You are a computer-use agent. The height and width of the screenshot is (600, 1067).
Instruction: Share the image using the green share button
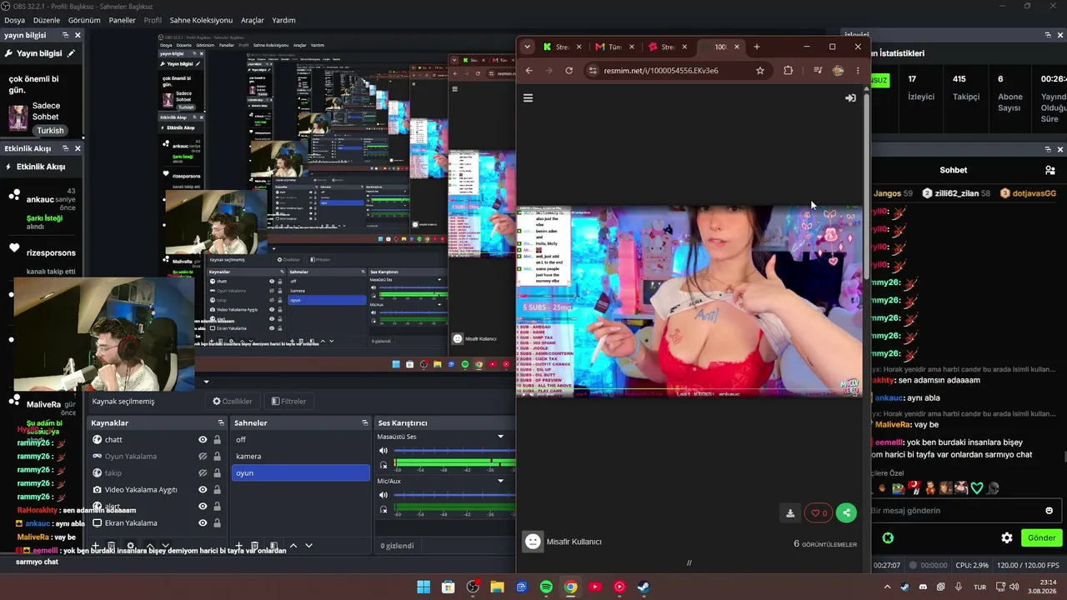[846, 513]
